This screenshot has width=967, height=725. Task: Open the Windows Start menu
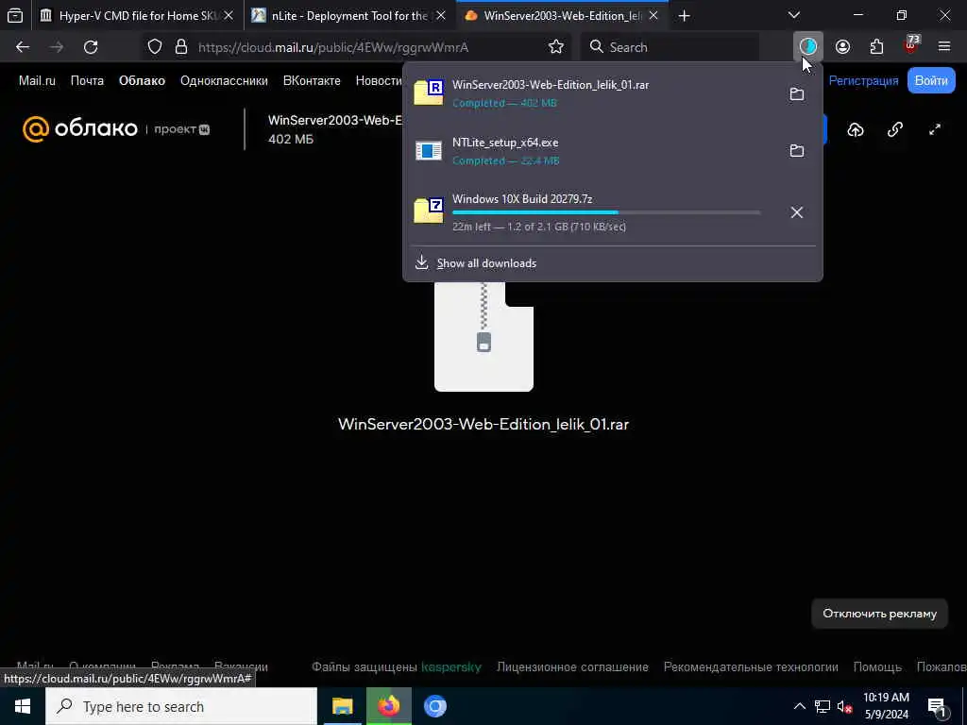[23, 706]
